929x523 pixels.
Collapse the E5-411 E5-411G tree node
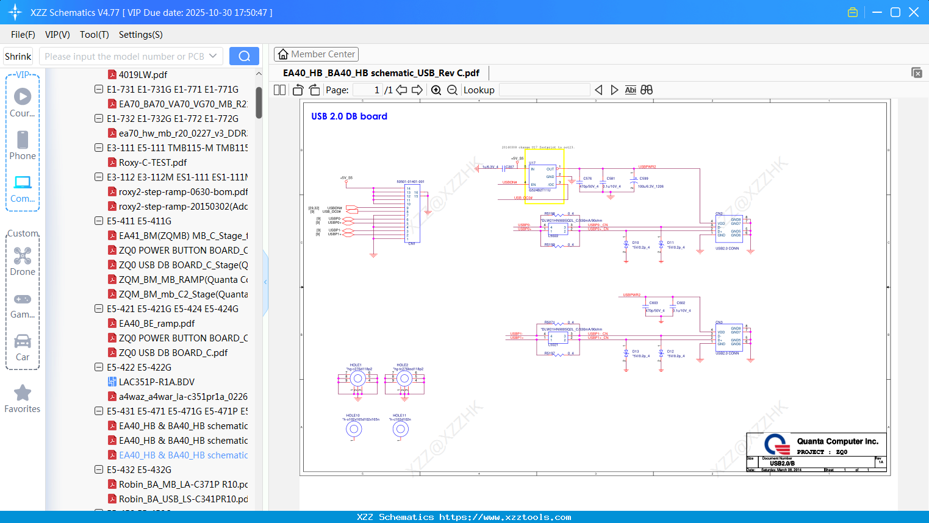point(99,221)
